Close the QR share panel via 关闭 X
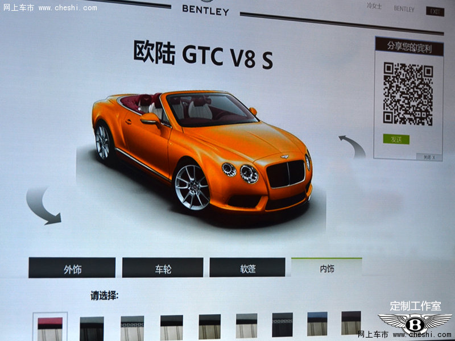The image size is (455, 341). (x=429, y=157)
